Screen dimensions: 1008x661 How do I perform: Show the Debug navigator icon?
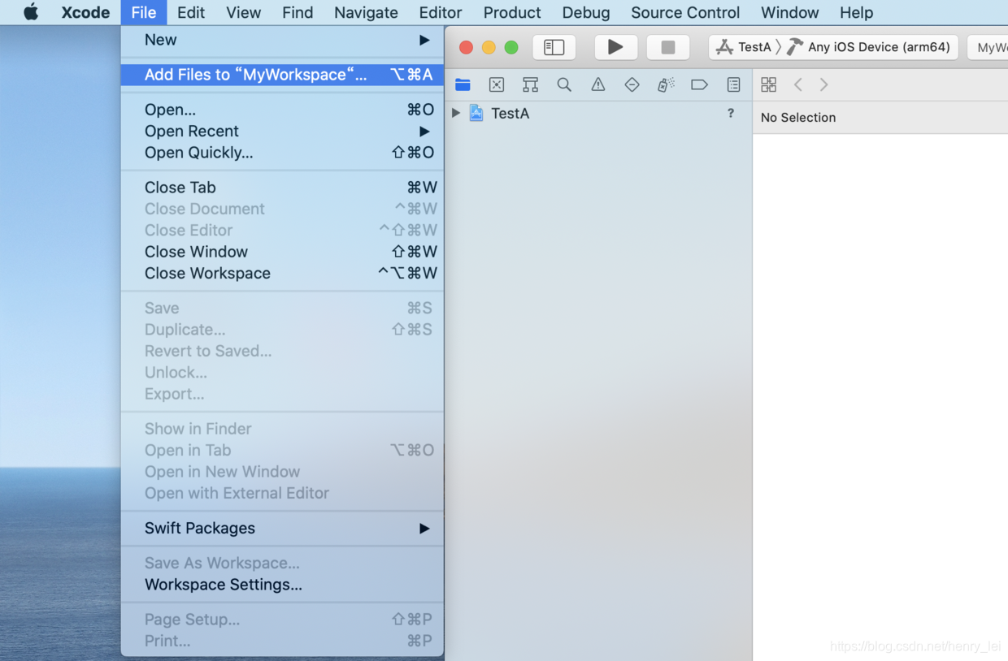point(666,84)
